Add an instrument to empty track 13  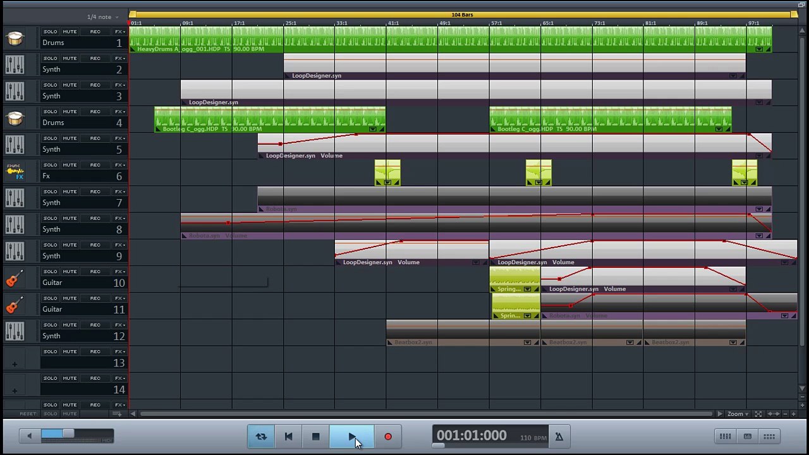(15, 363)
